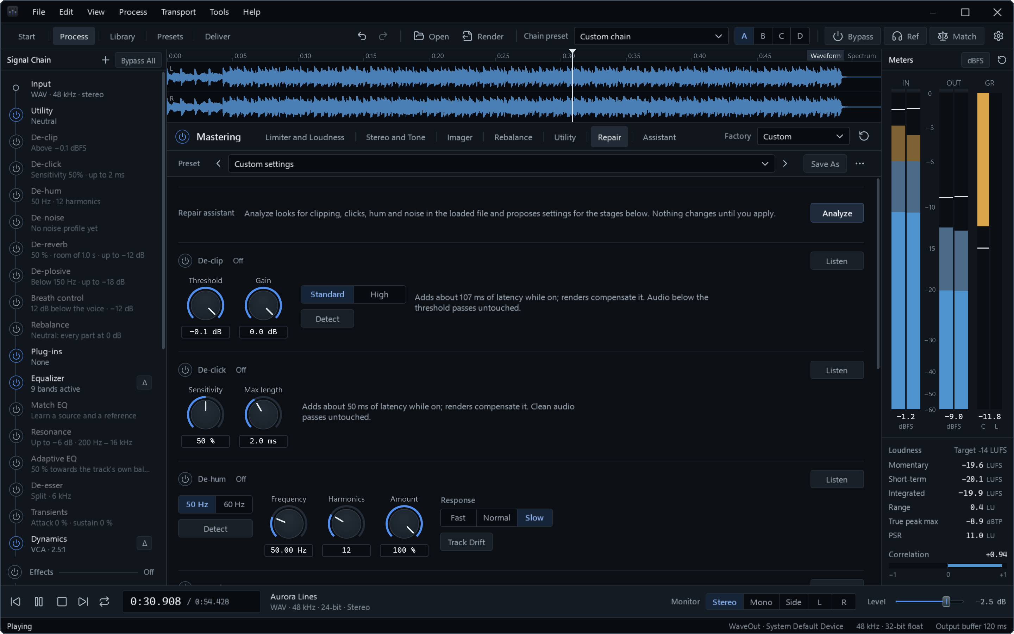Stop playback
This screenshot has width=1014, height=634.
[62, 602]
